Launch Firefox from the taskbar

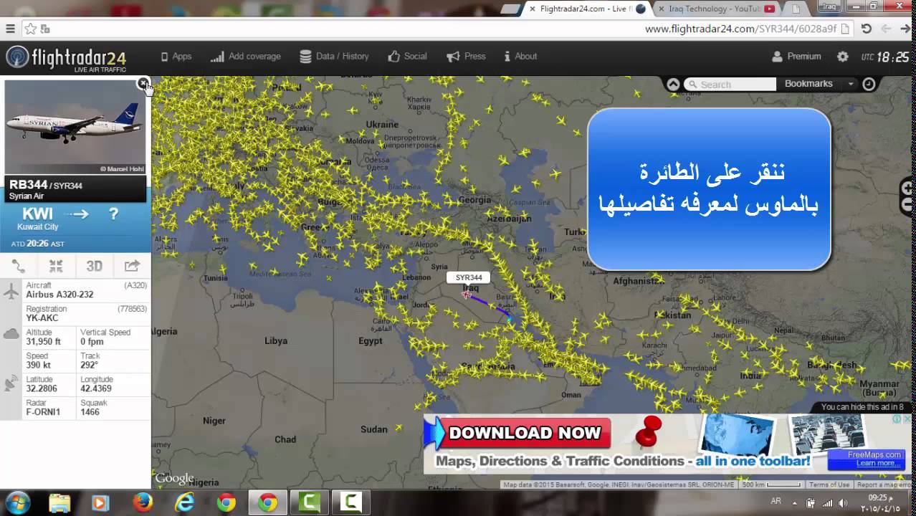143,502
